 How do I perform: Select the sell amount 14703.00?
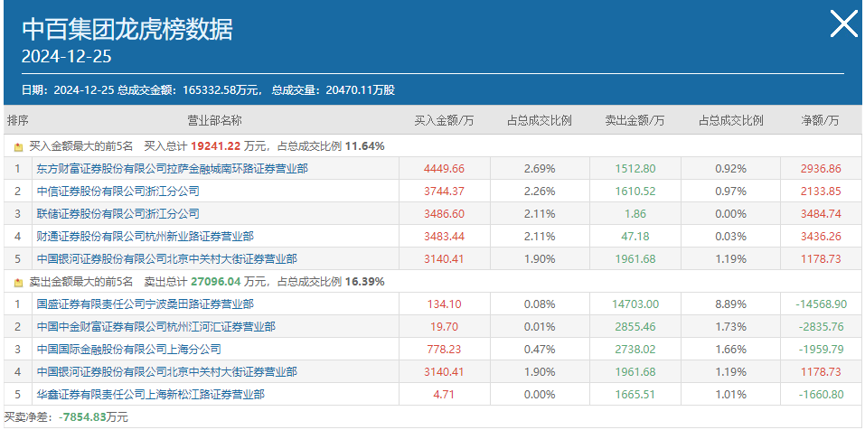click(x=635, y=304)
